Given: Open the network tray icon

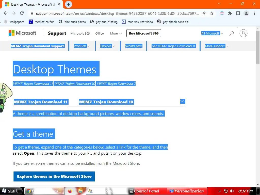Looking at the screenshot, I should [226, 191].
